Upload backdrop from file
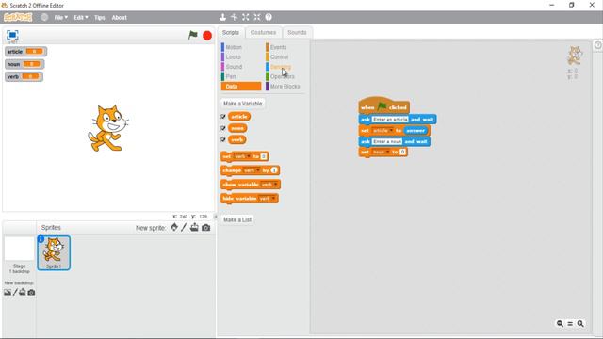603x339 pixels. (x=23, y=293)
